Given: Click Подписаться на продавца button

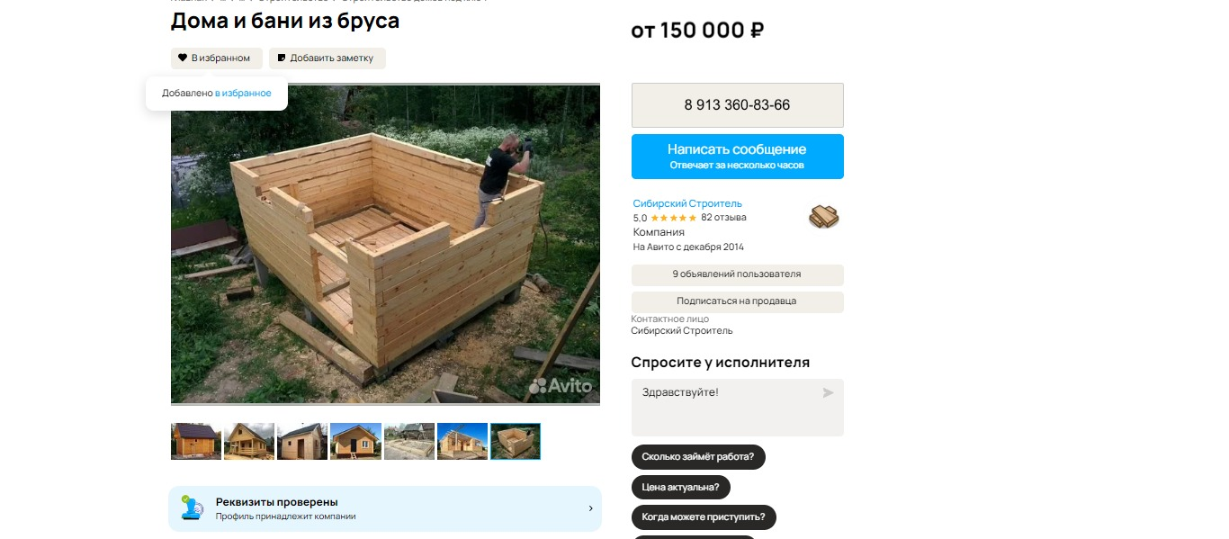Looking at the screenshot, I should point(738,301).
